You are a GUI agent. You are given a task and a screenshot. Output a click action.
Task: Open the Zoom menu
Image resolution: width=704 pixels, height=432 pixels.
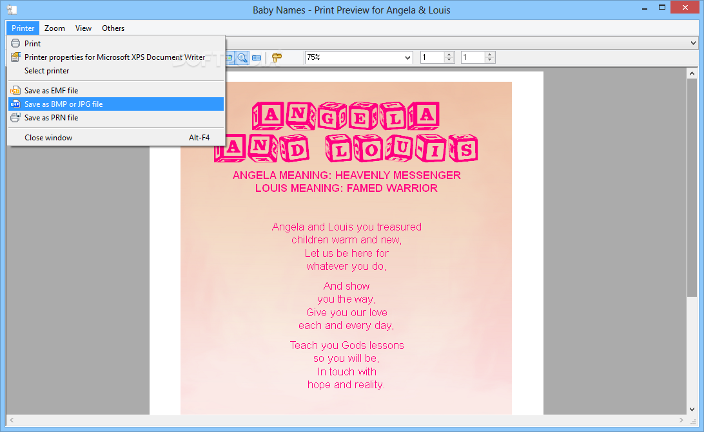pyautogui.click(x=54, y=28)
